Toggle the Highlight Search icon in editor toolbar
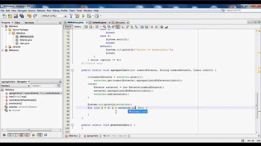Viewport: 261px width, 146px height. click(118, 27)
